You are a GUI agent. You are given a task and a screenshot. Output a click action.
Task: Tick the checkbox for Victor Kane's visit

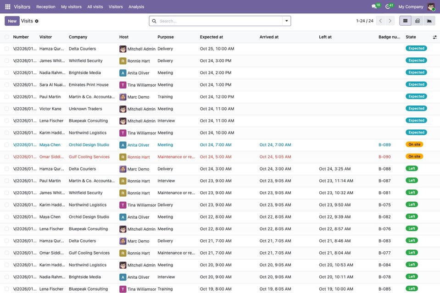tap(7, 109)
